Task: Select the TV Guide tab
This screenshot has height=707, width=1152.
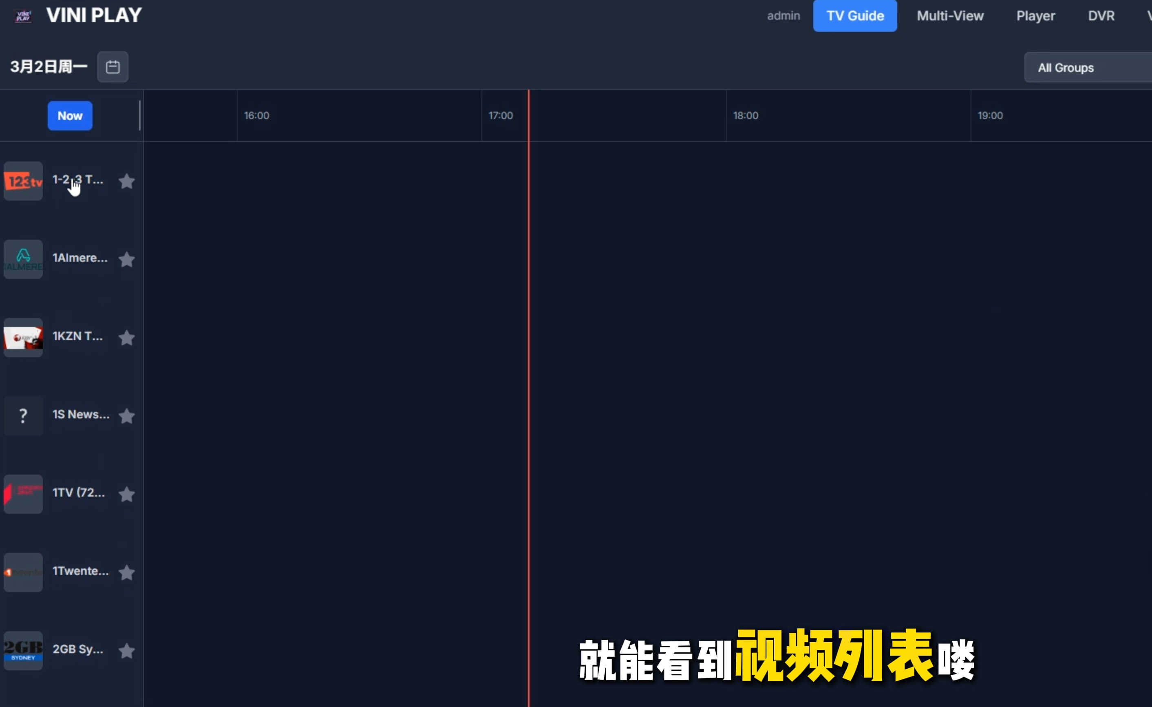Action: click(x=855, y=16)
